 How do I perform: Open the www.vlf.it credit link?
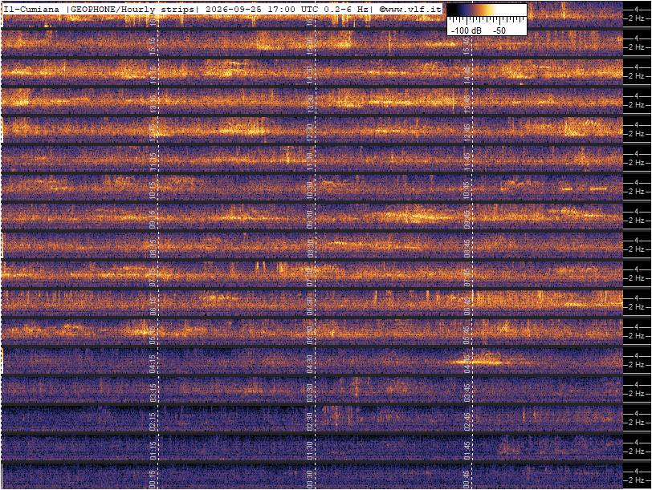tap(410, 9)
